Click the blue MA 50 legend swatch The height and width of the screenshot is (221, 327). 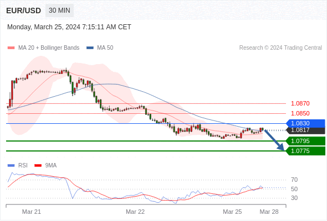tap(90, 48)
